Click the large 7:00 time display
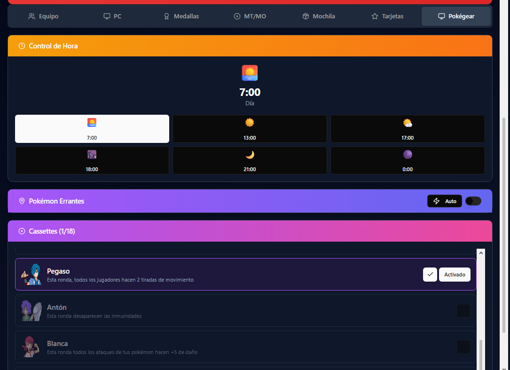Viewport: 510px width, 370px height. (250, 93)
